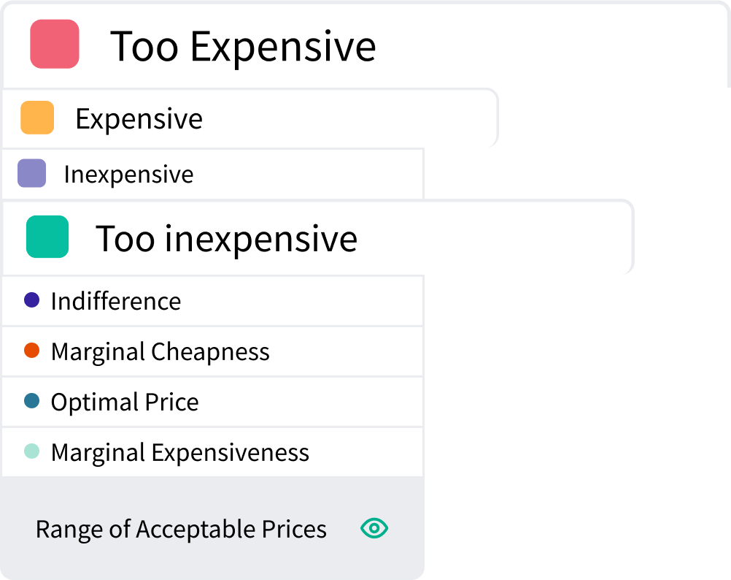
Task: Select the Marginal Expensiveness row
Action: coord(212,452)
